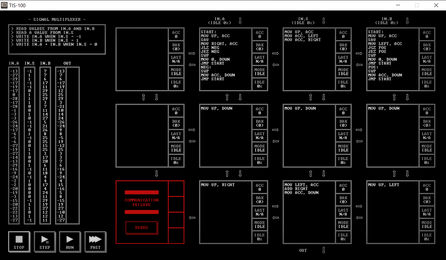Click the IN.S node code editor
Screen dimensions: 446x260
pyautogui.click(x=309, y=59)
